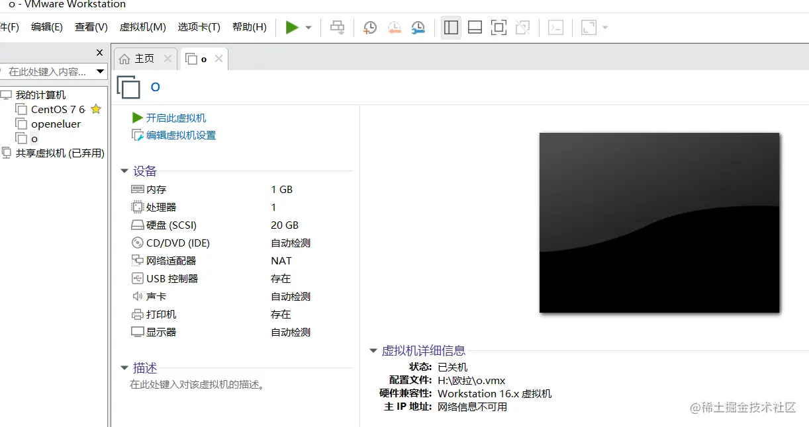Click the large VM icon beside title
This screenshot has height=427, width=809.
(128, 87)
